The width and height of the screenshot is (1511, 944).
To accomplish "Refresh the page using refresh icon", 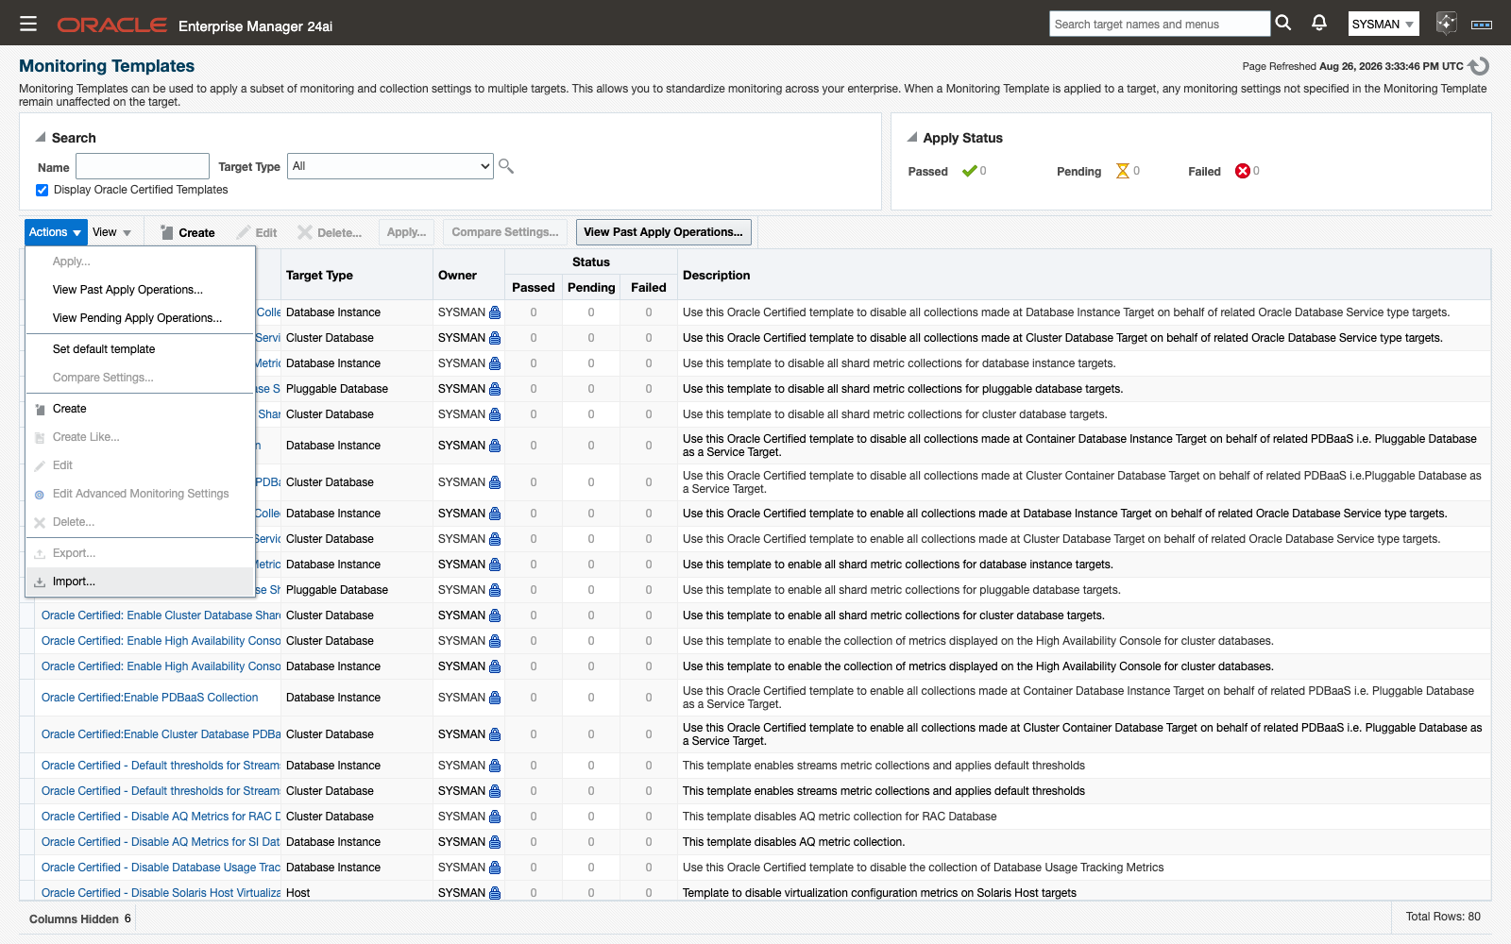I will tap(1480, 66).
